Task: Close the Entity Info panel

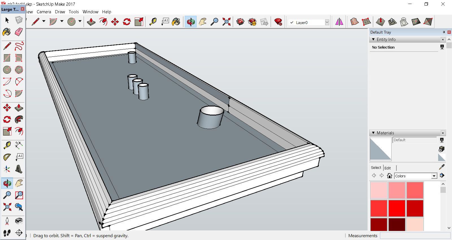Action: point(443,40)
